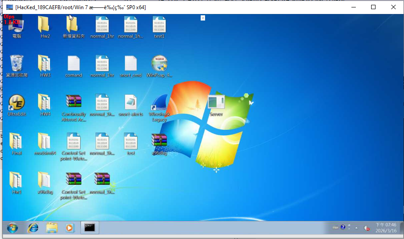This screenshot has width=404, height=239.
Task: Click the Continually Altered RAR archive
Action: click(74, 103)
